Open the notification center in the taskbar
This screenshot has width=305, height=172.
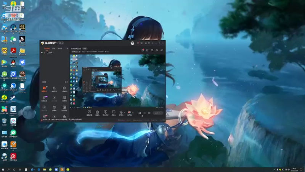(x=301, y=170)
